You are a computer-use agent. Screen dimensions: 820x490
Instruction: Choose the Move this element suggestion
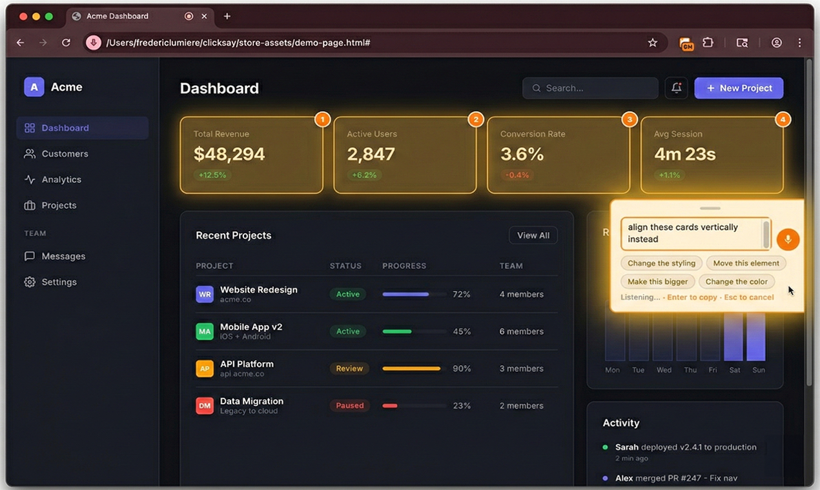[x=746, y=263]
